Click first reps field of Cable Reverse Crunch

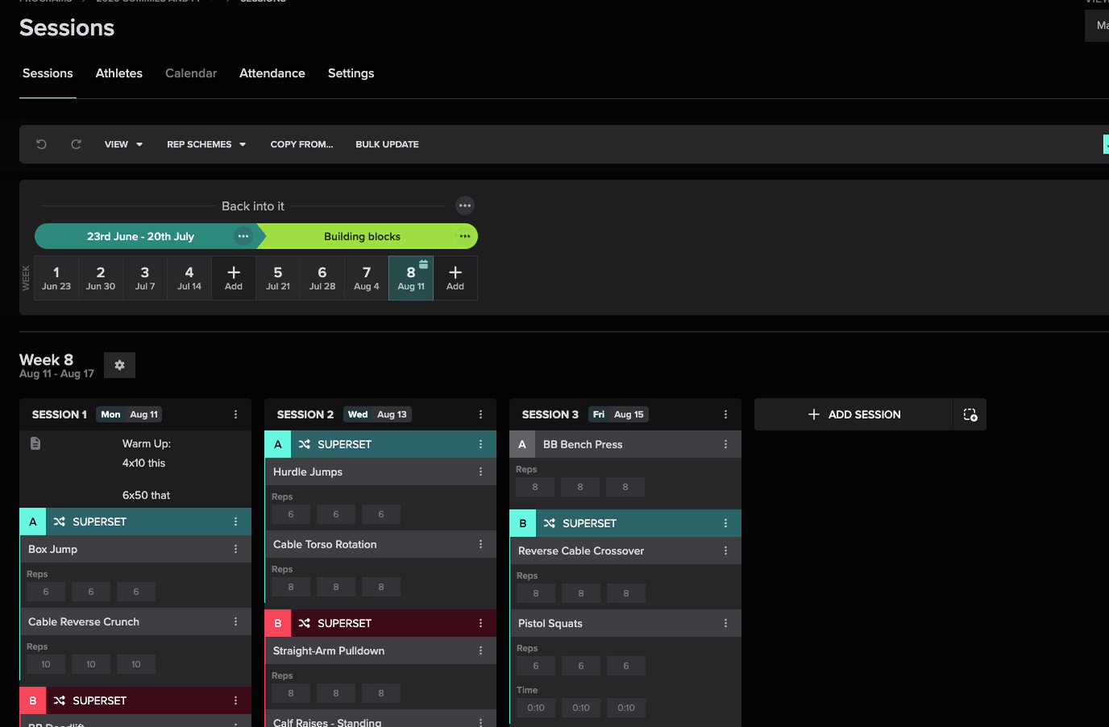pos(46,664)
